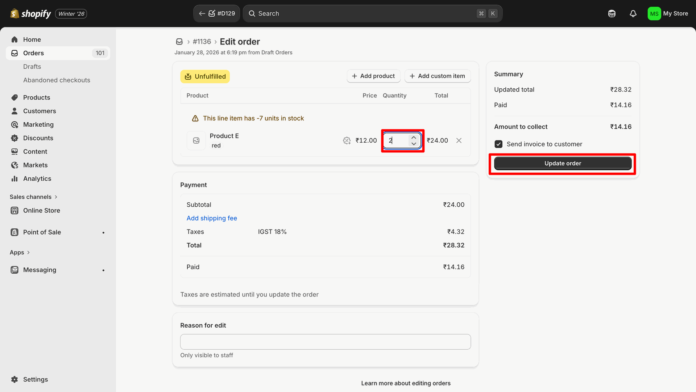Open the My Store account menu
696x392 pixels.
(668, 14)
